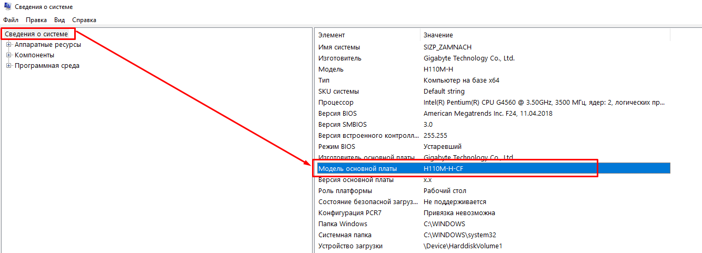Screen dimensions: 702x253
Task: Select Состояние безопасной загрузки row label
Action: point(368,202)
